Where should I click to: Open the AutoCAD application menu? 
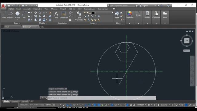click(x=3, y=6)
